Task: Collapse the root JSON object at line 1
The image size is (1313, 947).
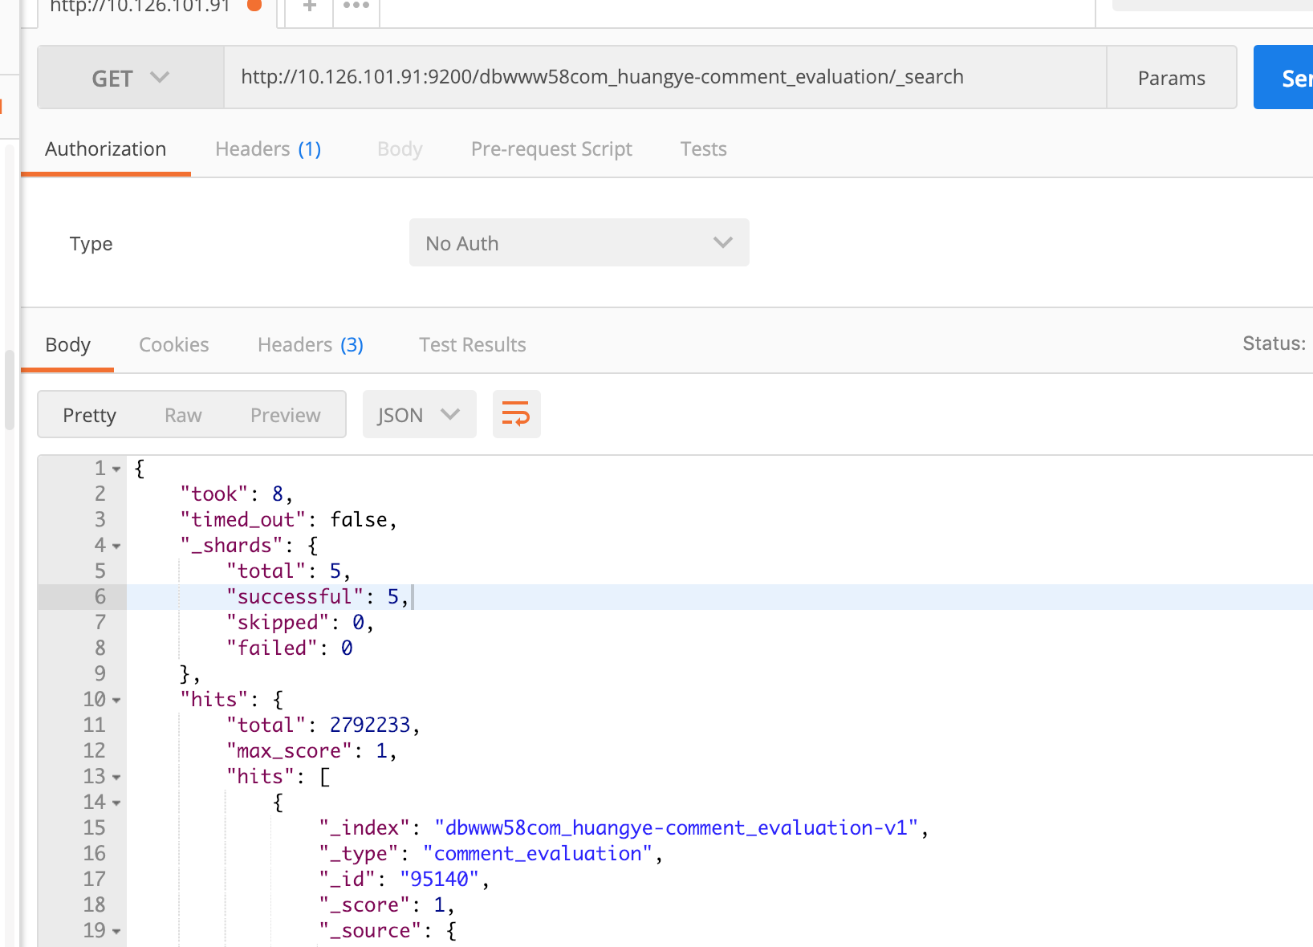Action: coord(117,469)
